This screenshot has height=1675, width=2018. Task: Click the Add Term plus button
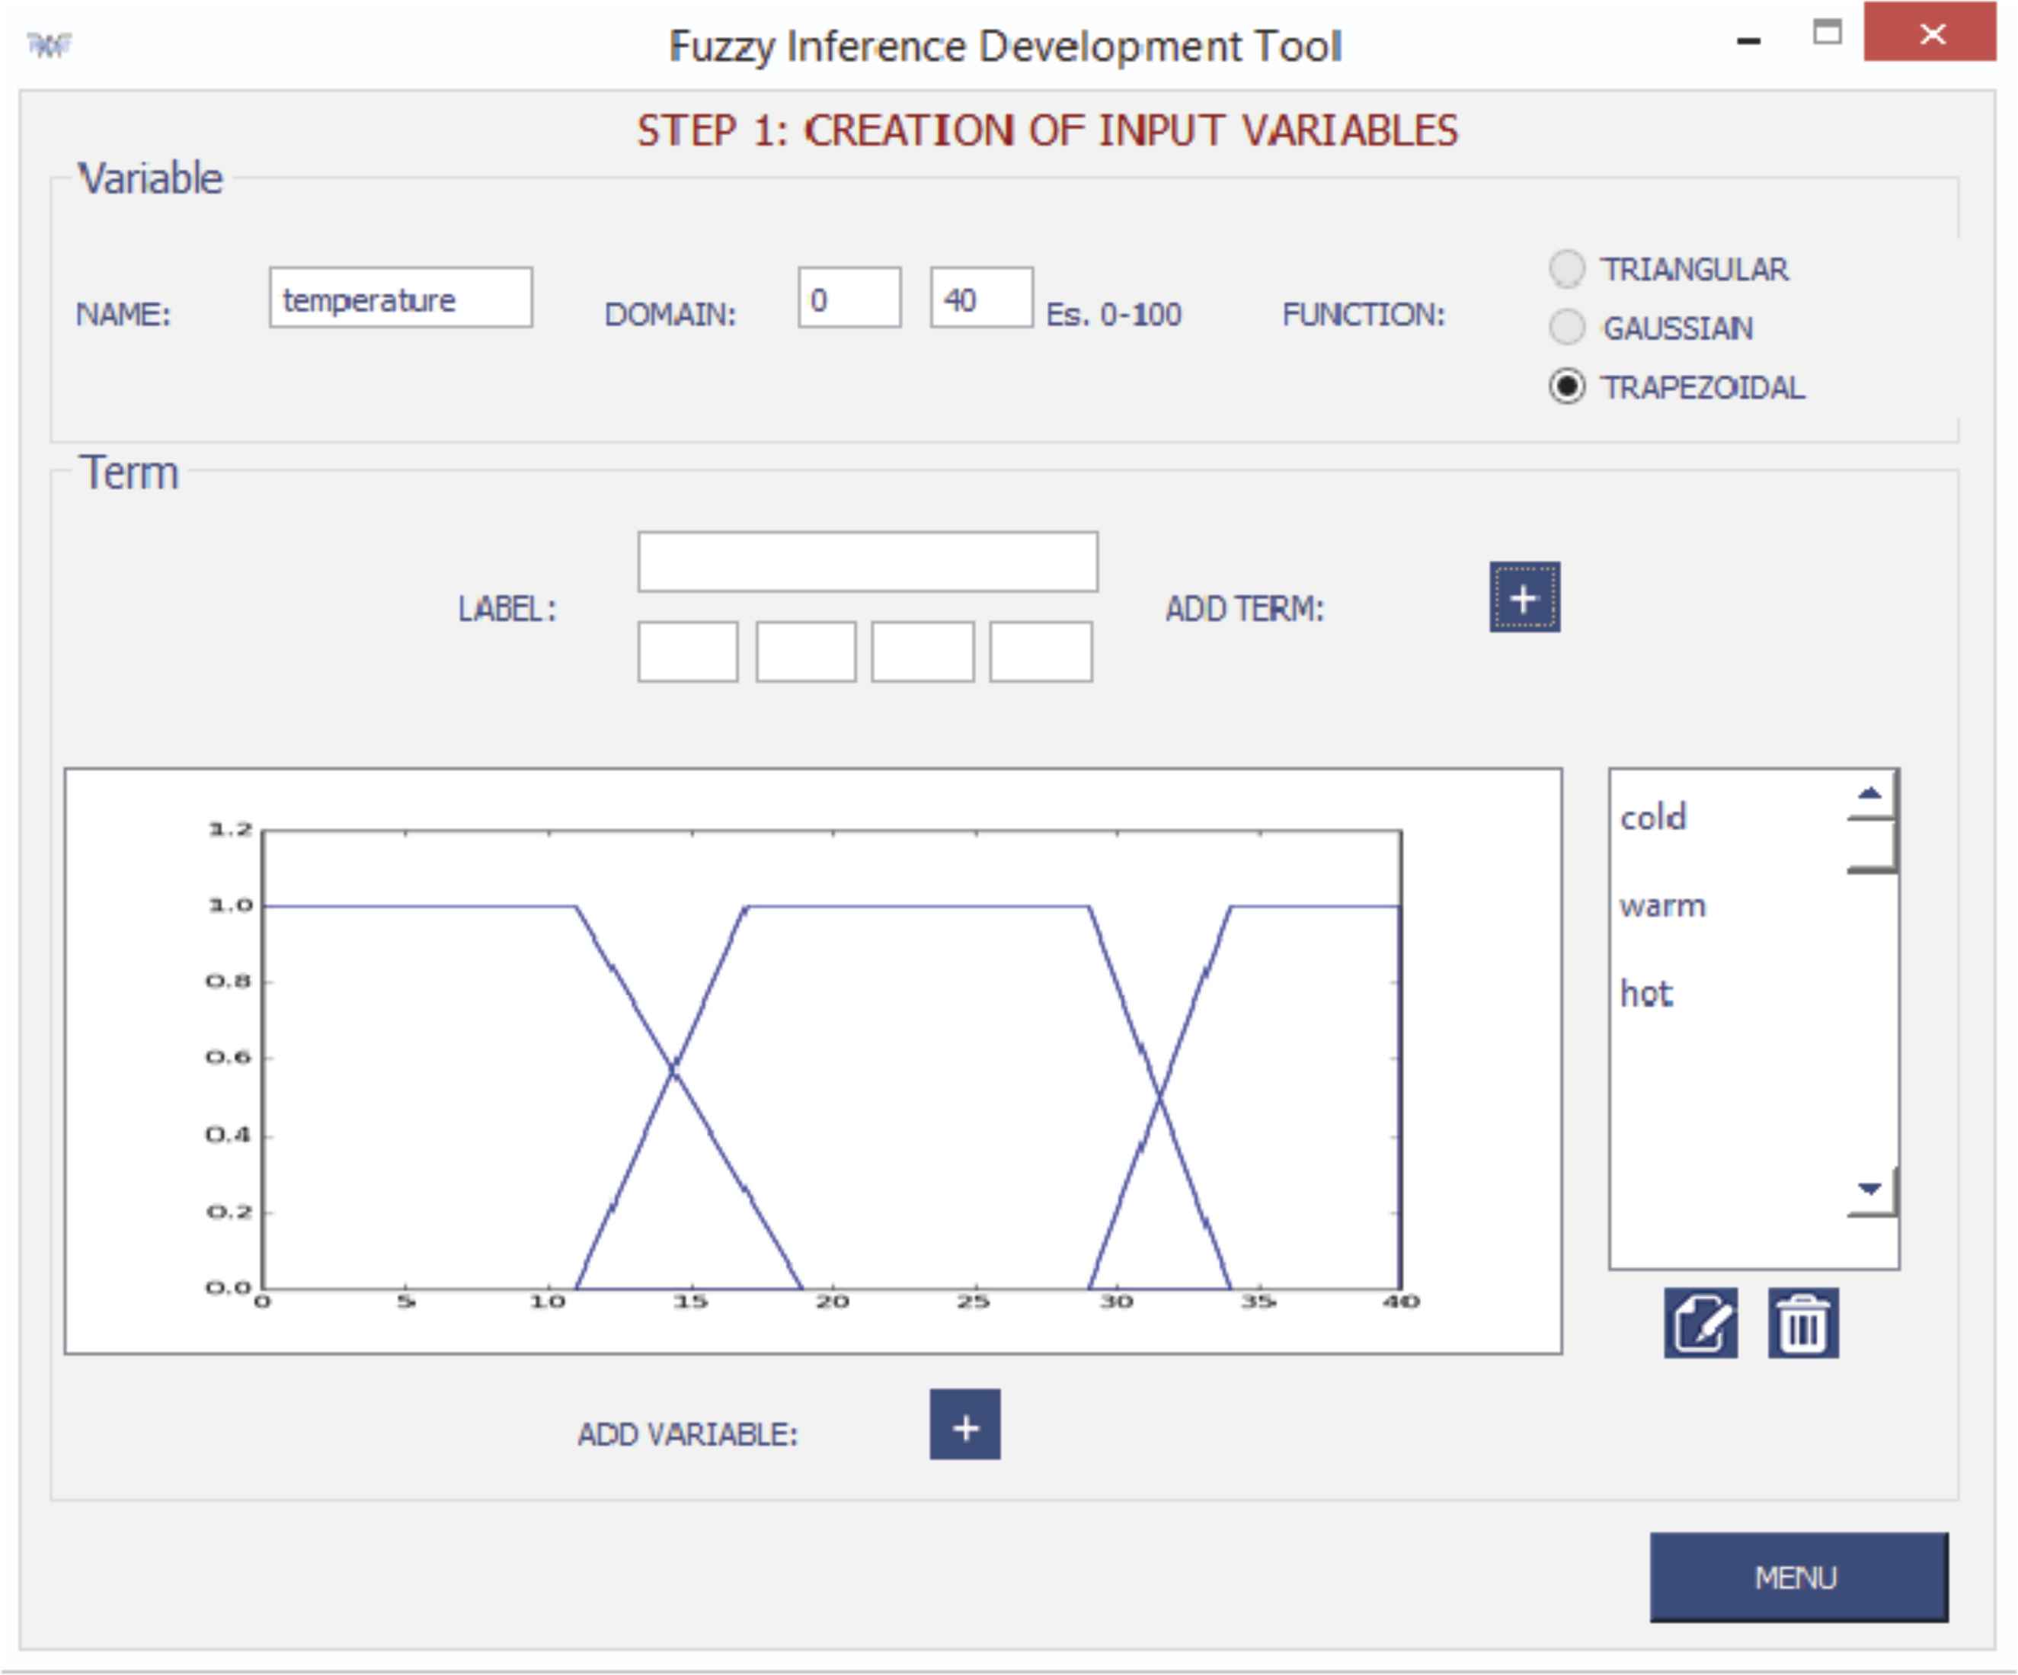click(1524, 597)
